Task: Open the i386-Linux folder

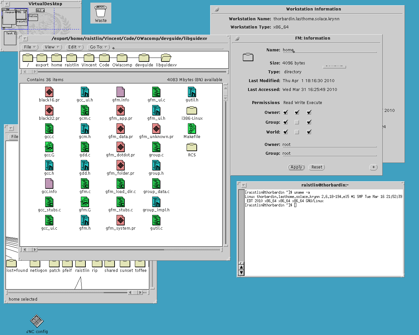Action: [x=192, y=111]
